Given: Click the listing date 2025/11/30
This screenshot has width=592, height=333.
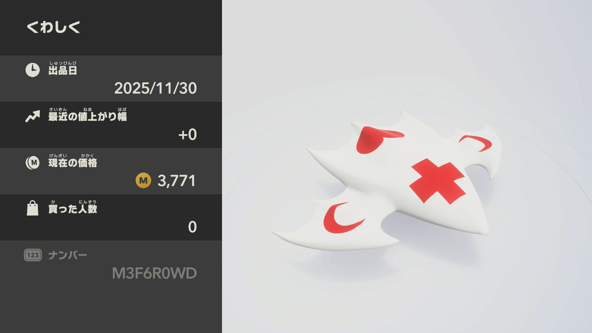Looking at the screenshot, I should 155,88.
